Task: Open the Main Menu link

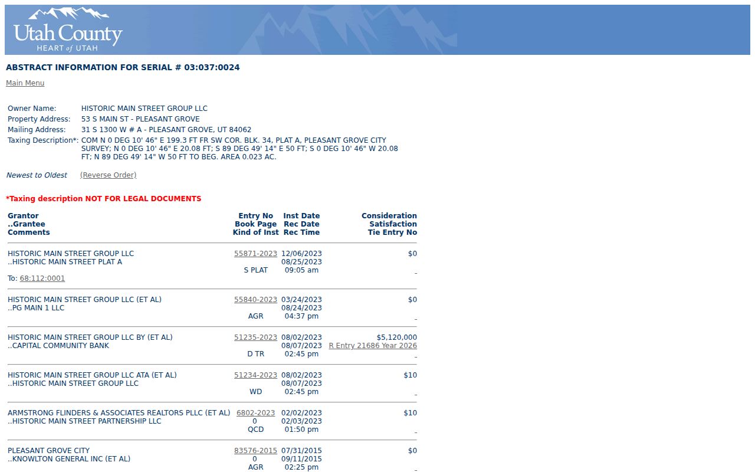Action: coord(25,83)
